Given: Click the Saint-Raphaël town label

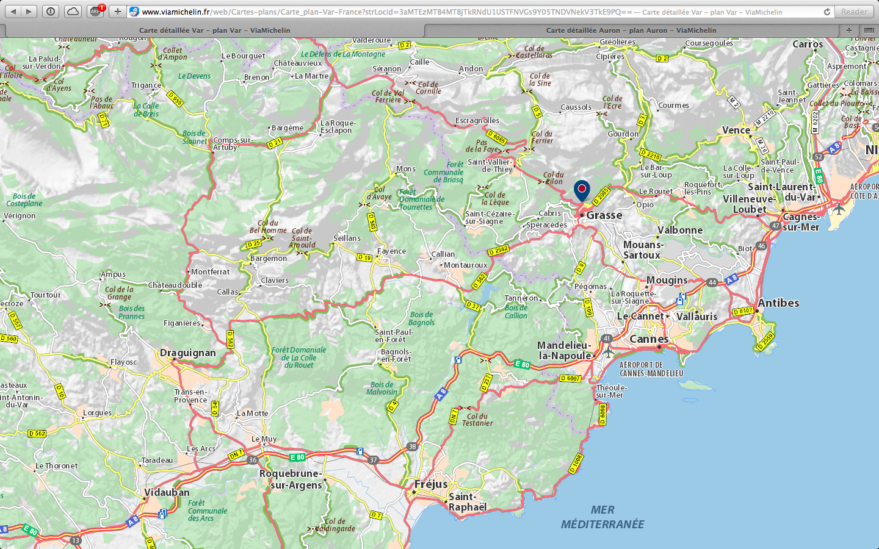Looking at the screenshot, I should click(x=468, y=502).
